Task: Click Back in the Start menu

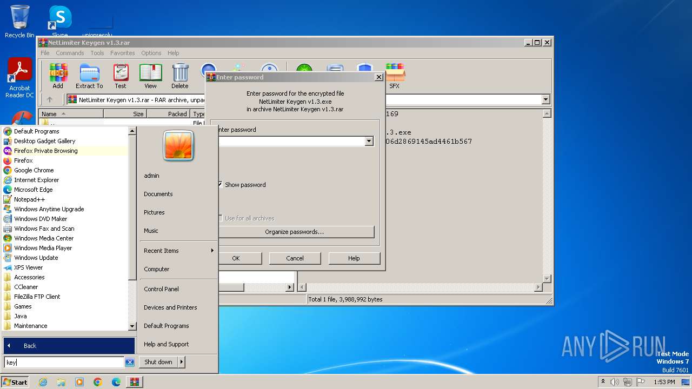Action: (x=69, y=346)
